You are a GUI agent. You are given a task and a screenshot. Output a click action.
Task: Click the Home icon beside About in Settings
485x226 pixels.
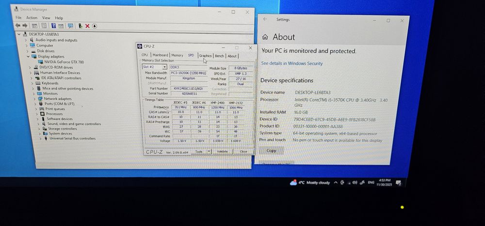click(x=265, y=37)
